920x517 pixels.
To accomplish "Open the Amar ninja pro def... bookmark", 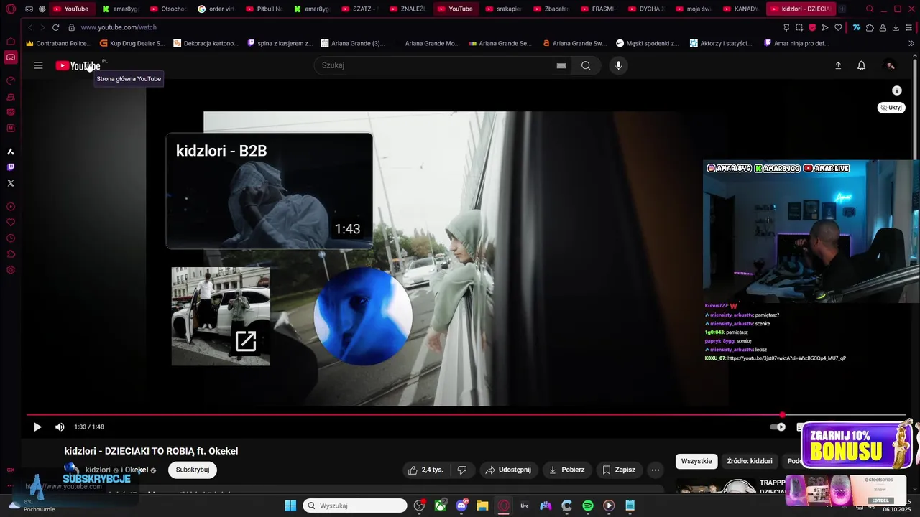I will tap(796, 43).
